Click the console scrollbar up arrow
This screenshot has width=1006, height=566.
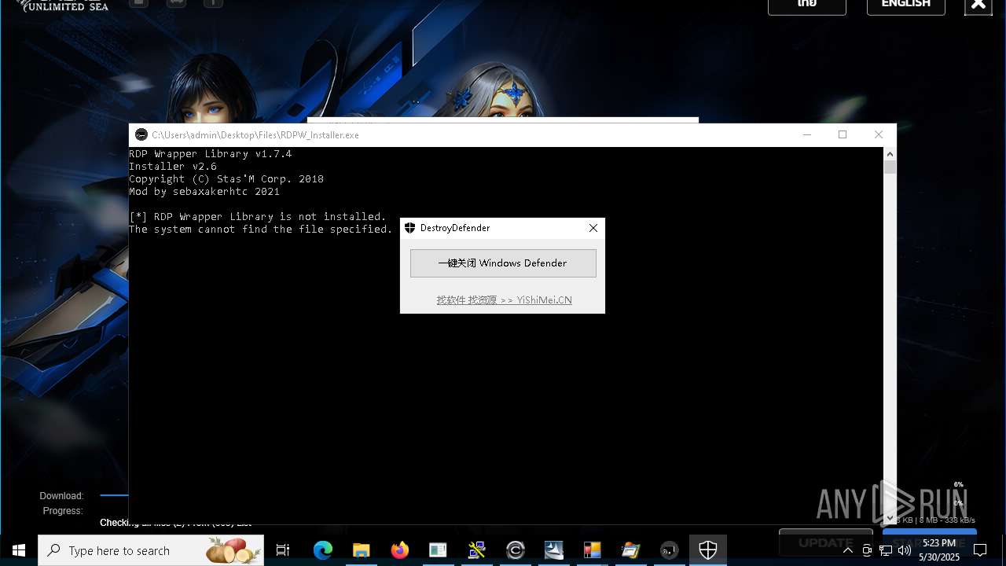point(890,153)
